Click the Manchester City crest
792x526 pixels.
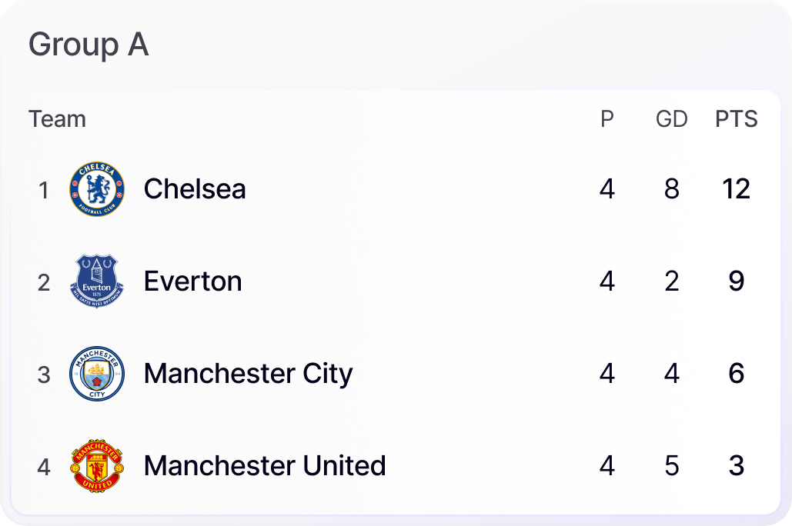[96, 374]
